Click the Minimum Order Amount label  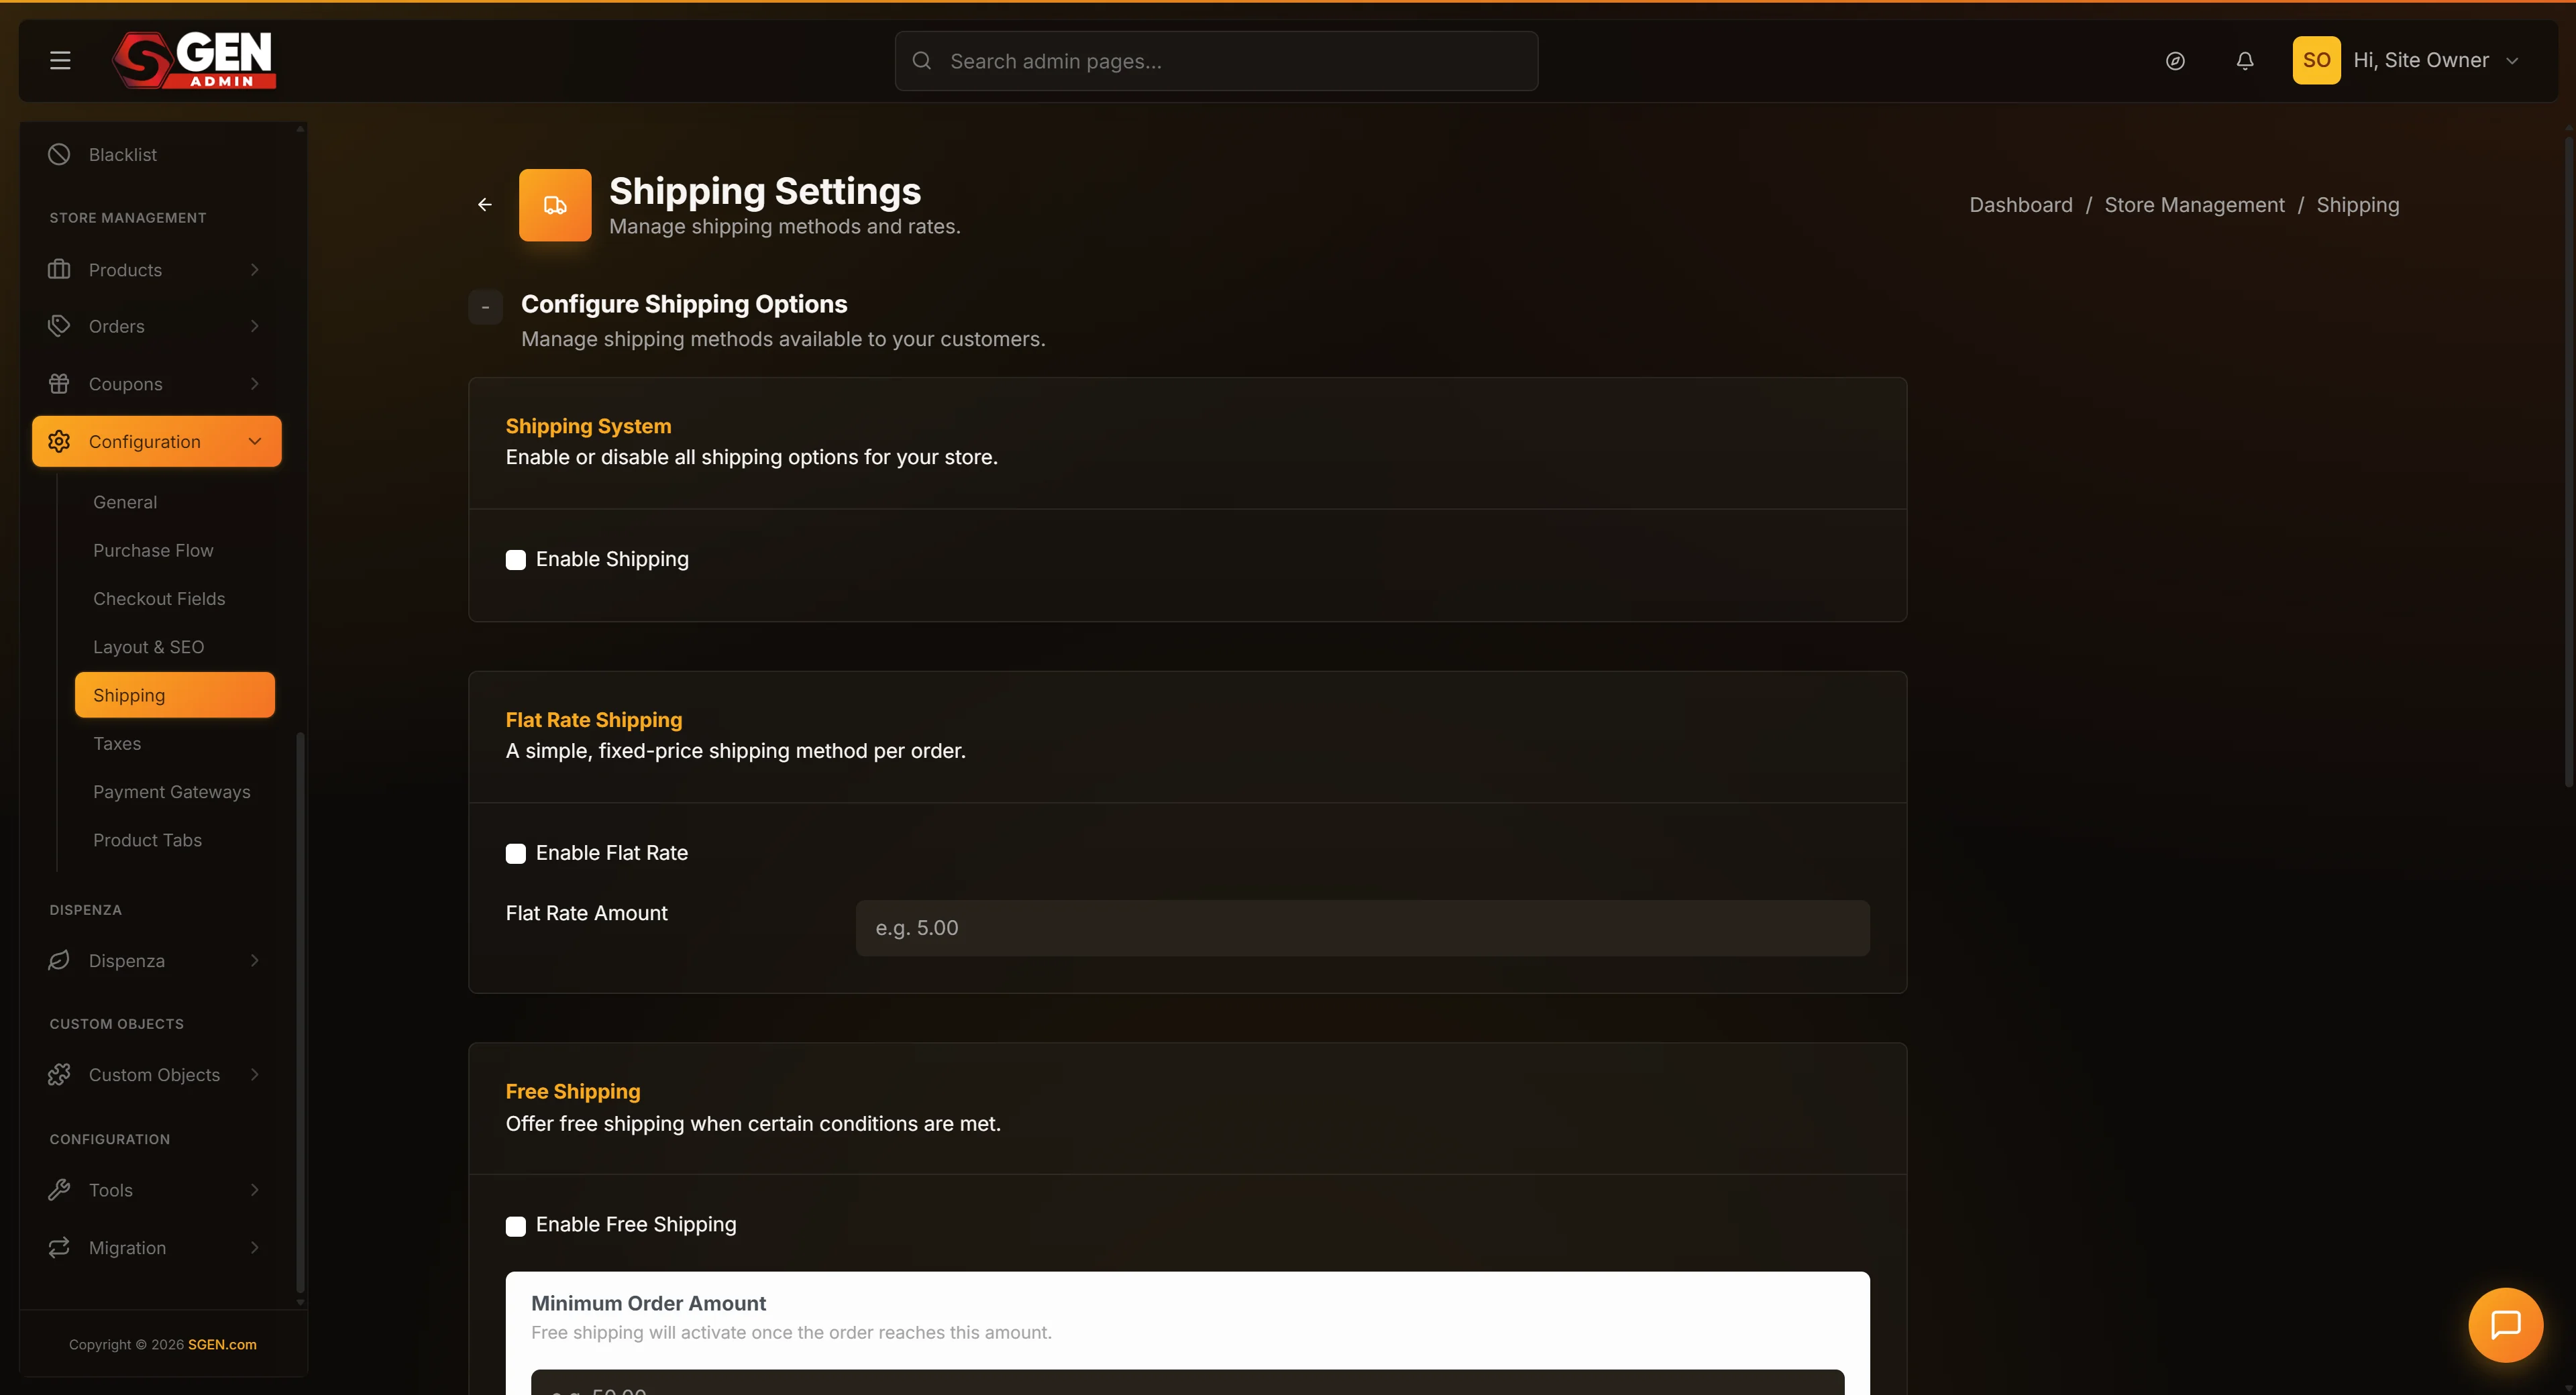648,1303
